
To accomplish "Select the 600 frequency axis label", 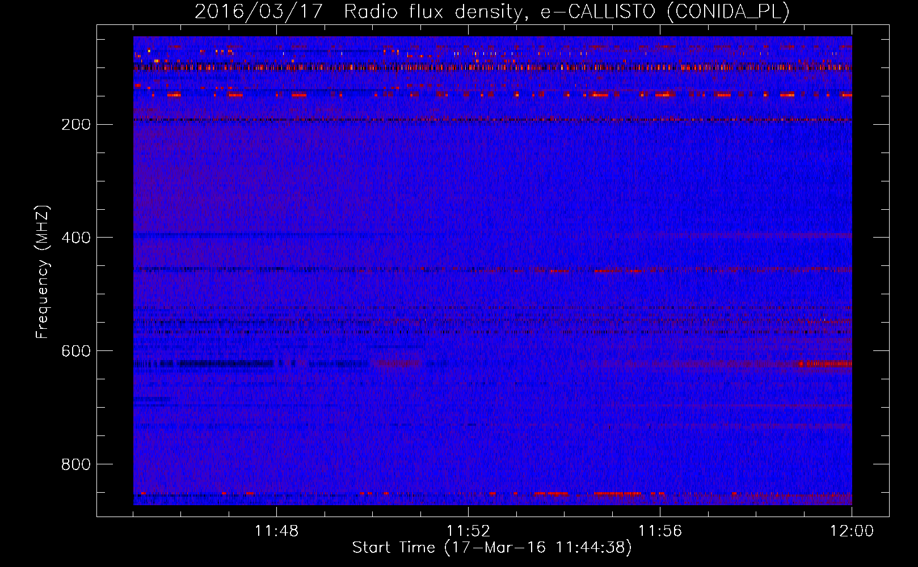I will click(x=75, y=351).
